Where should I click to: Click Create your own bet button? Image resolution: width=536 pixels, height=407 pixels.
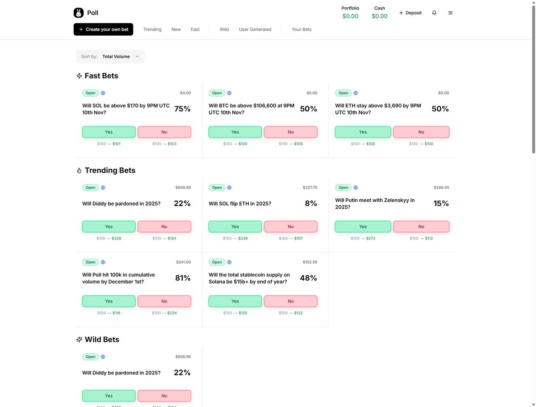(104, 29)
